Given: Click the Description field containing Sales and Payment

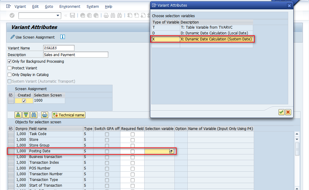Looking at the screenshot, I should (x=75, y=55).
